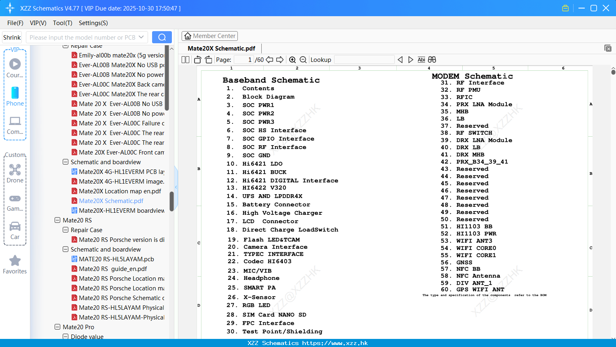
Task: Collapse Repair Case under Mate20 RS
Action: 66,230
